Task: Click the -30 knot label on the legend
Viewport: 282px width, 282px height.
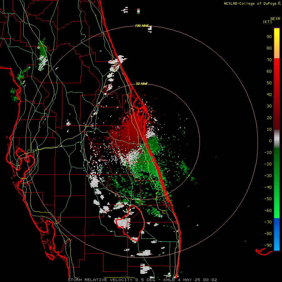Action: pos(268,176)
